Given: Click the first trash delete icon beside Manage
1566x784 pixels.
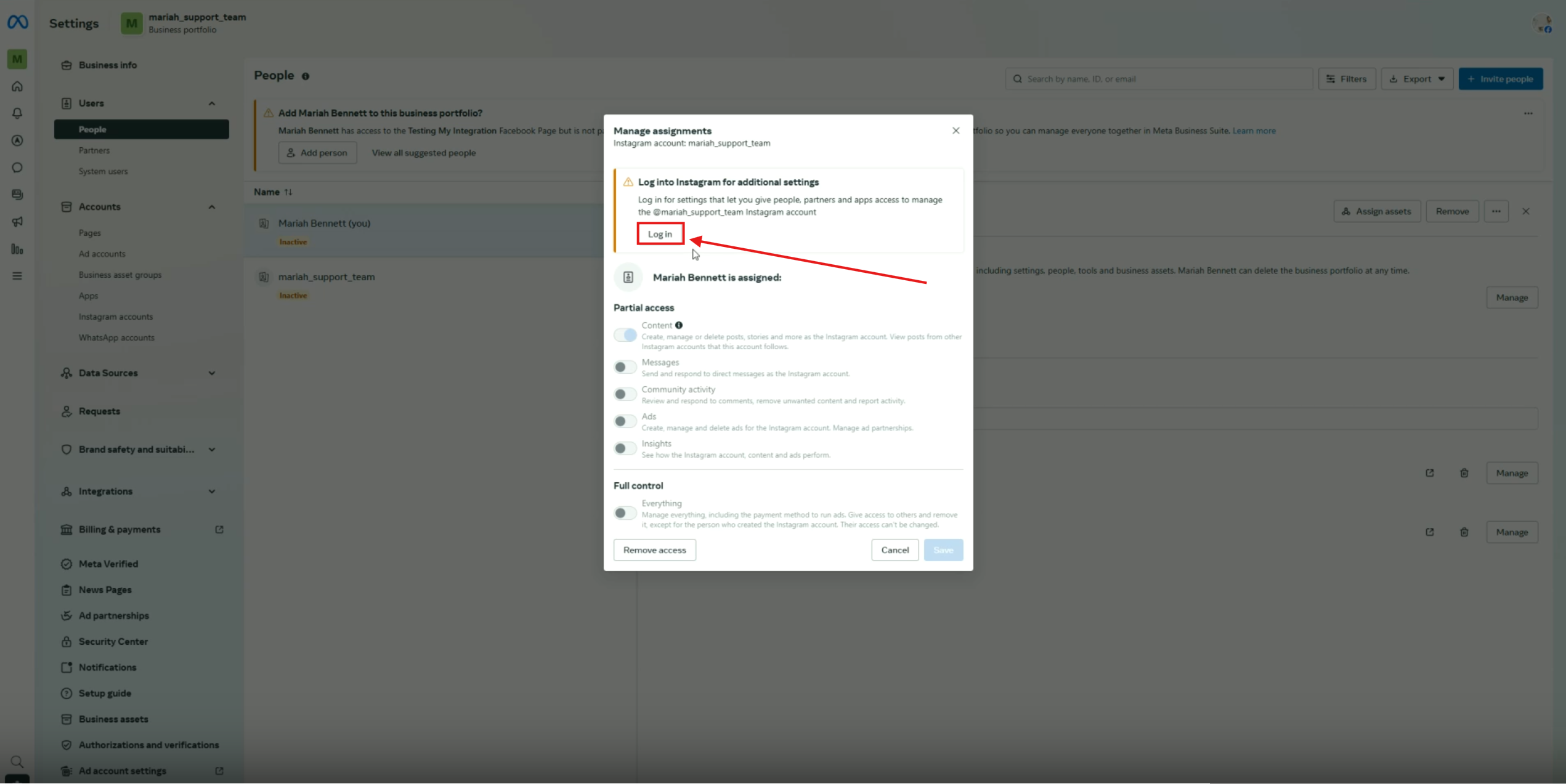Looking at the screenshot, I should click(1464, 473).
